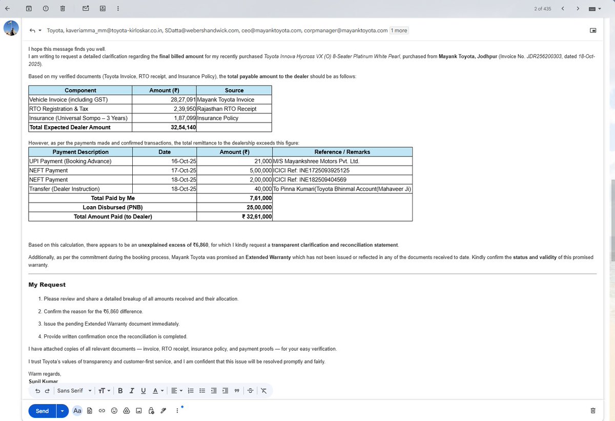This screenshot has height=421, width=615.
Task: Click the Move to icon in top toolbar
Action: 102,9
